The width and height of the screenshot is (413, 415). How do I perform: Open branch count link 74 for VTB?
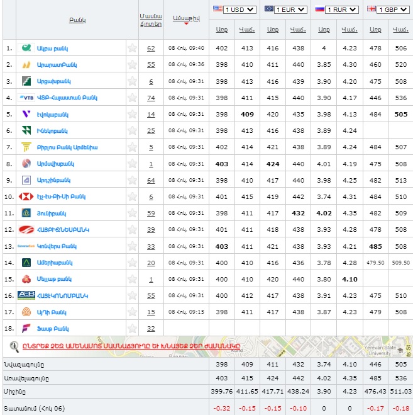(x=151, y=98)
